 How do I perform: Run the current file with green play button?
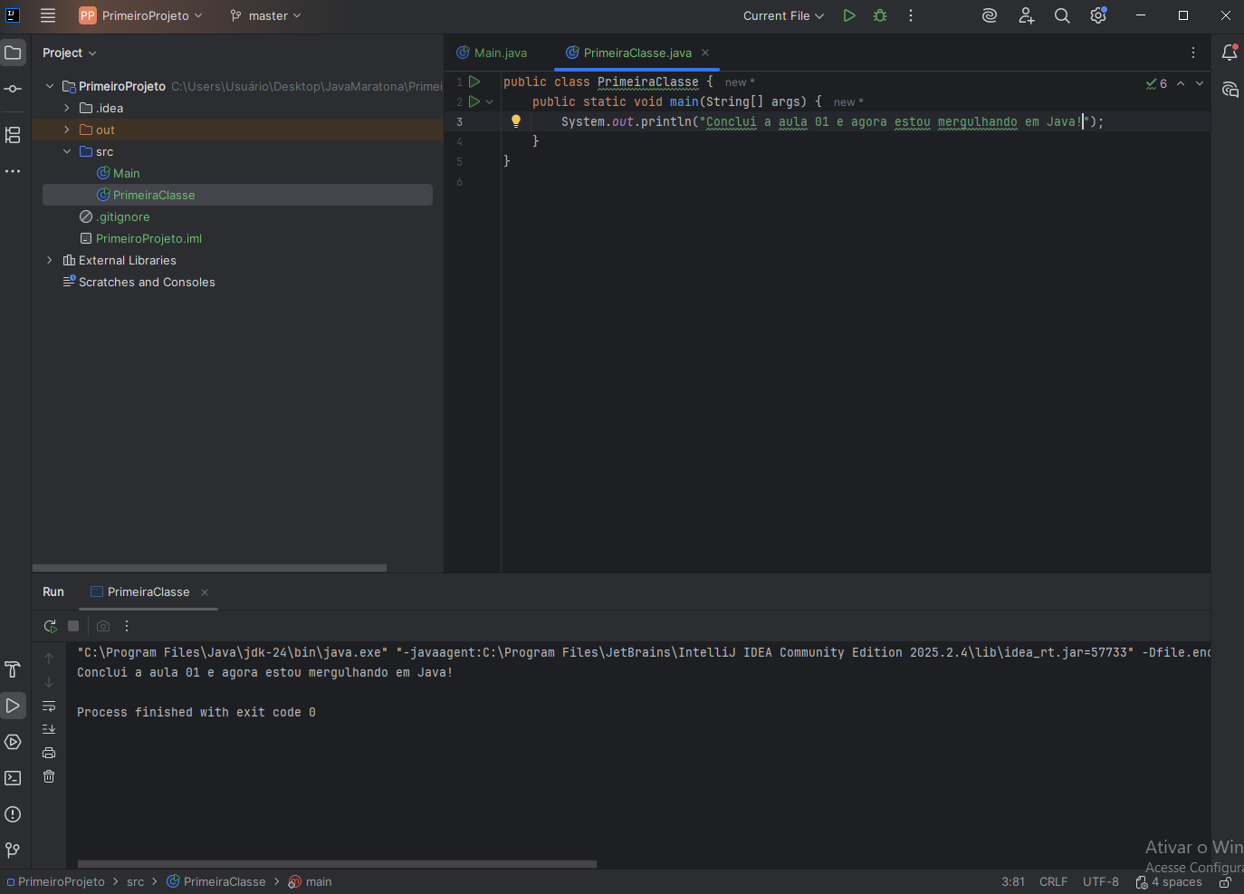click(x=849, y=15)
